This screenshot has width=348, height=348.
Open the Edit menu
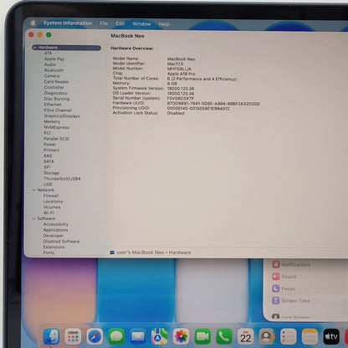[x=120, y=23]
